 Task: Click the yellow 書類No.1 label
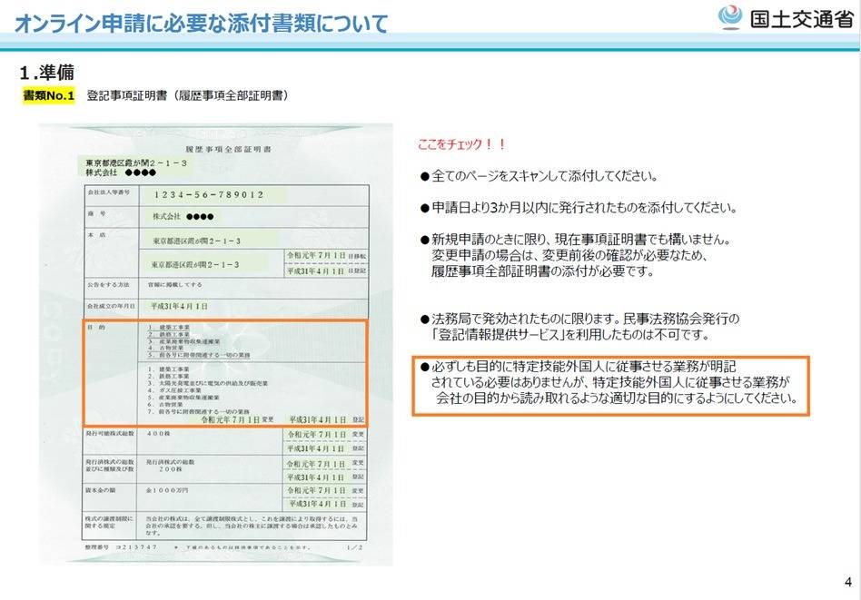pyautogui.click(x=49, y=94)
